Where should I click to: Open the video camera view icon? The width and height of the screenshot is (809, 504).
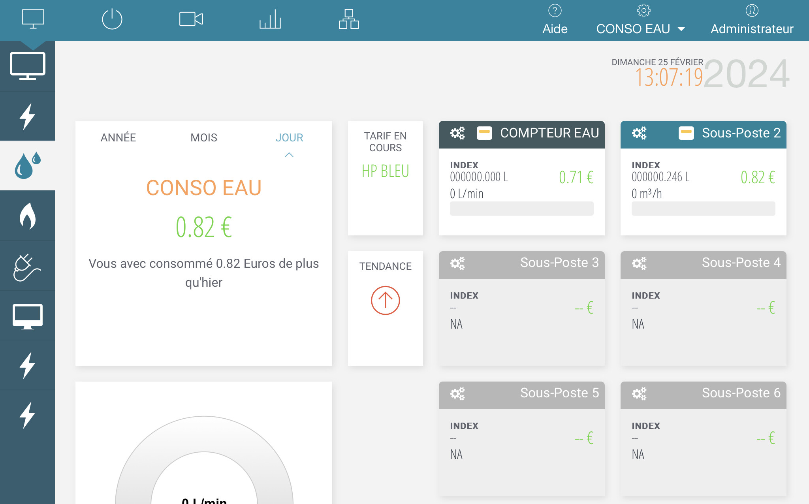coord(191,19)
